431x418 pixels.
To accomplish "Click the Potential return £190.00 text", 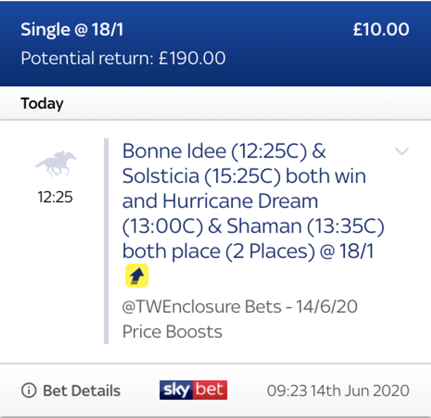I will [x=123, y=59].
